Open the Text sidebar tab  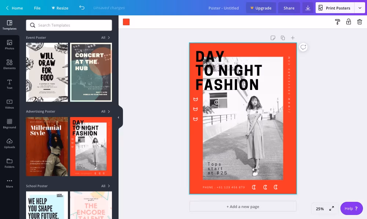tap(10, 84)
